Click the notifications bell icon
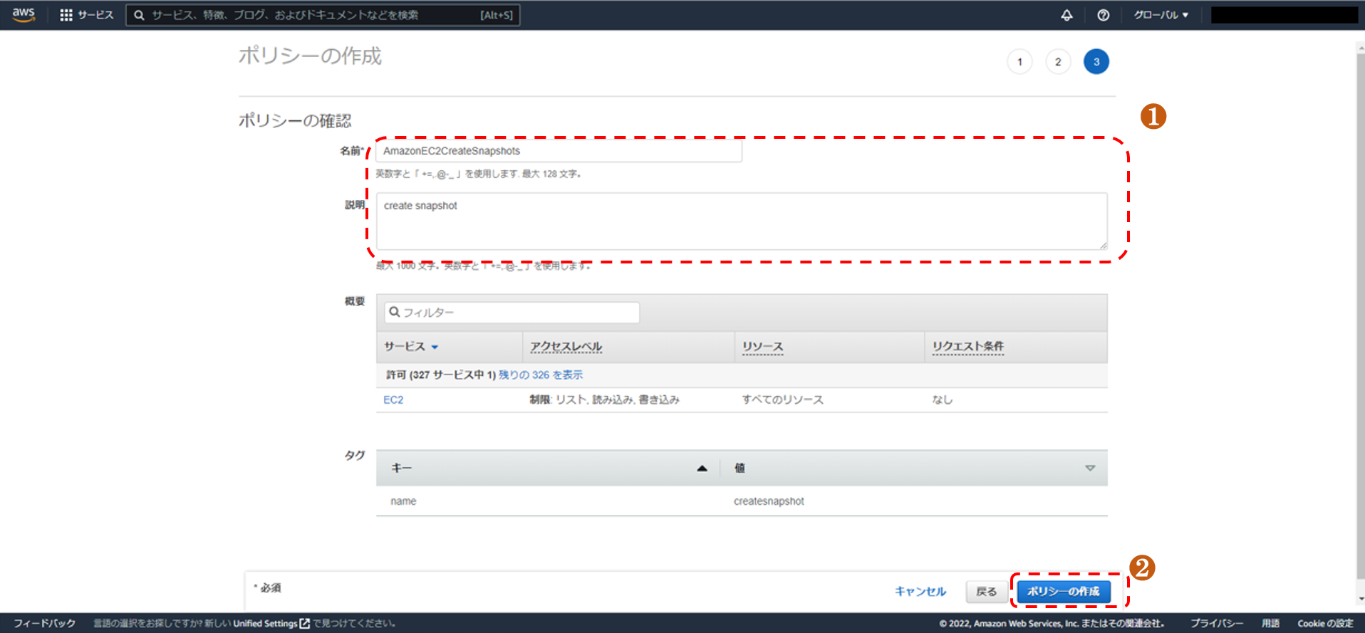 [x=1066, y=15]
